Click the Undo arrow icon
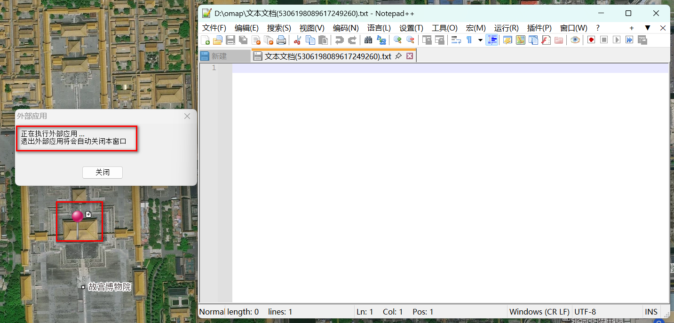This screenshot has width=674, height=323. tap(339, 40)
